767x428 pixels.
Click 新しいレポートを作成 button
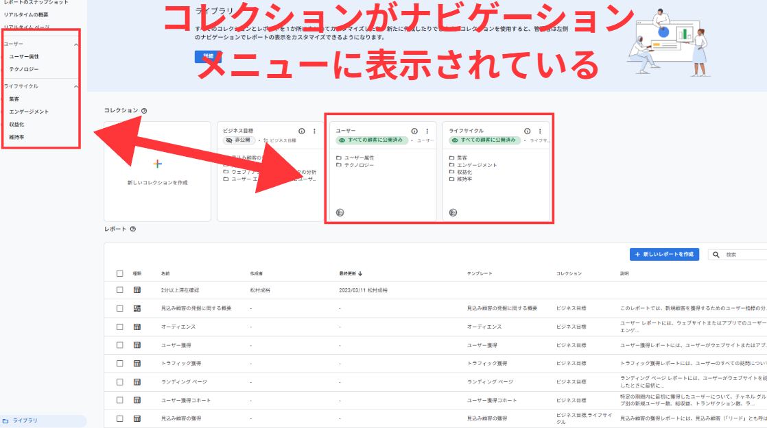click(x=664, y=254)
